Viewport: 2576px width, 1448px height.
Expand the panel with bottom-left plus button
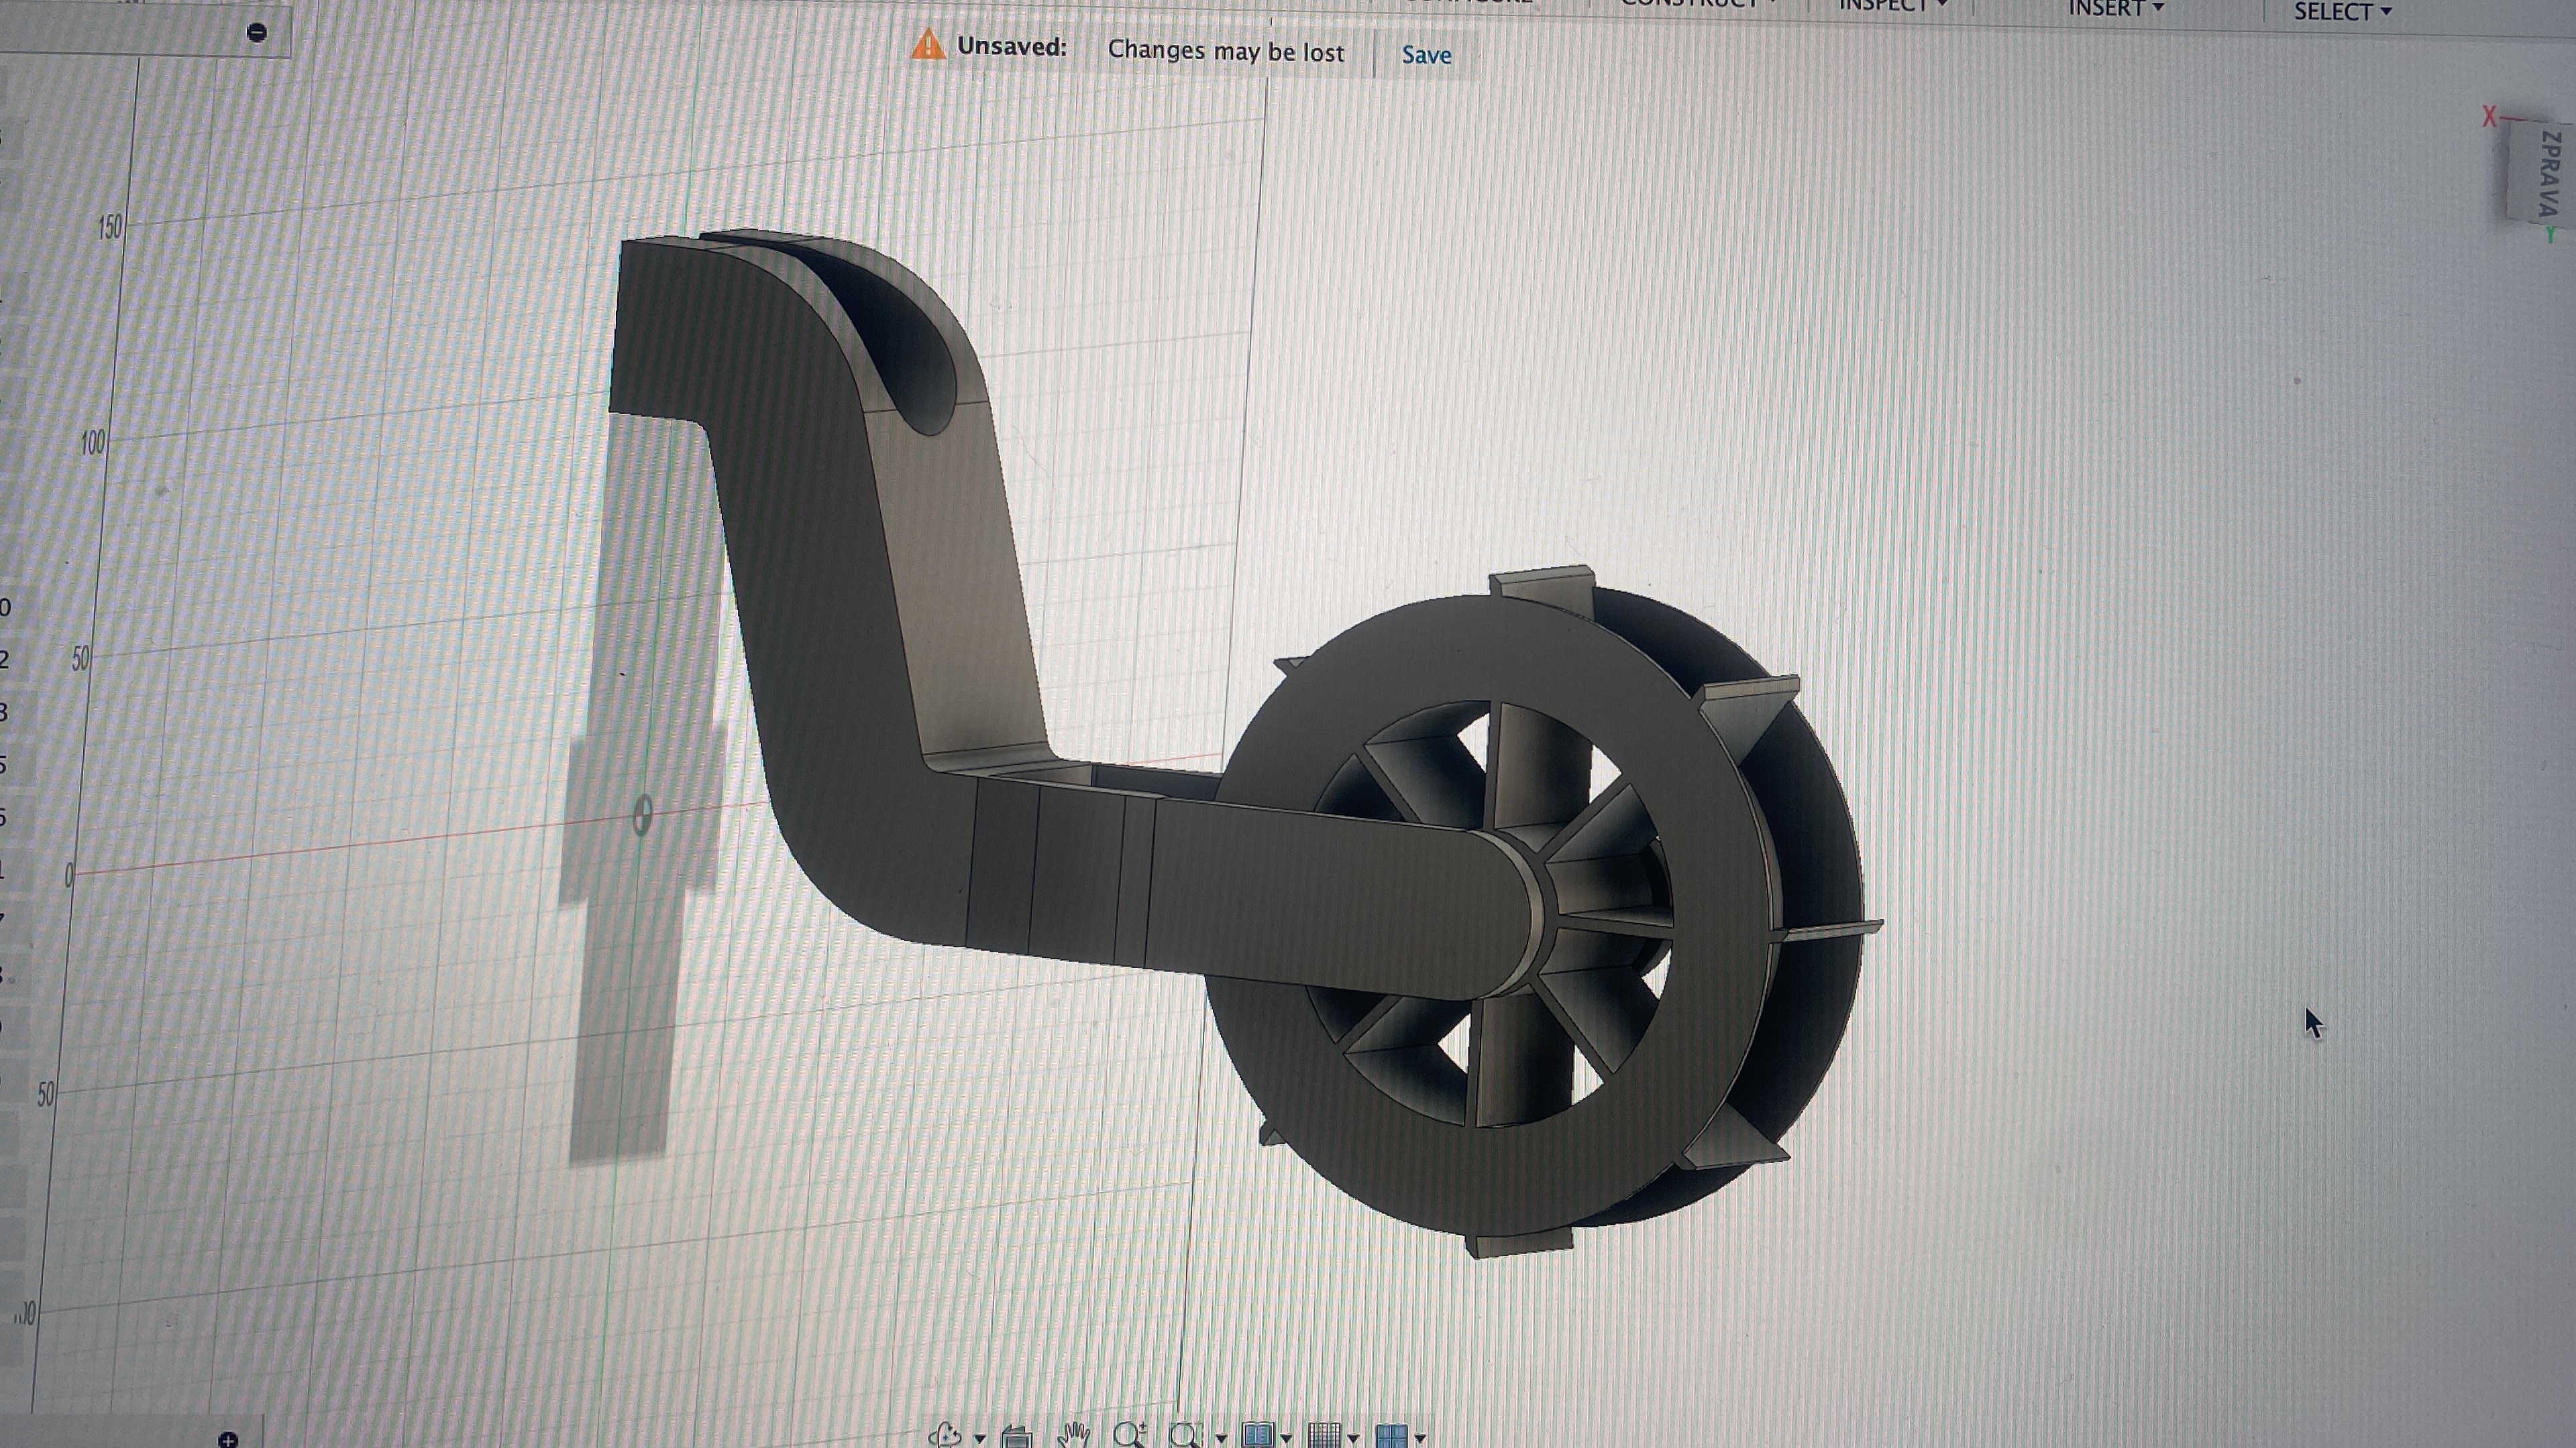point(228,1440)
